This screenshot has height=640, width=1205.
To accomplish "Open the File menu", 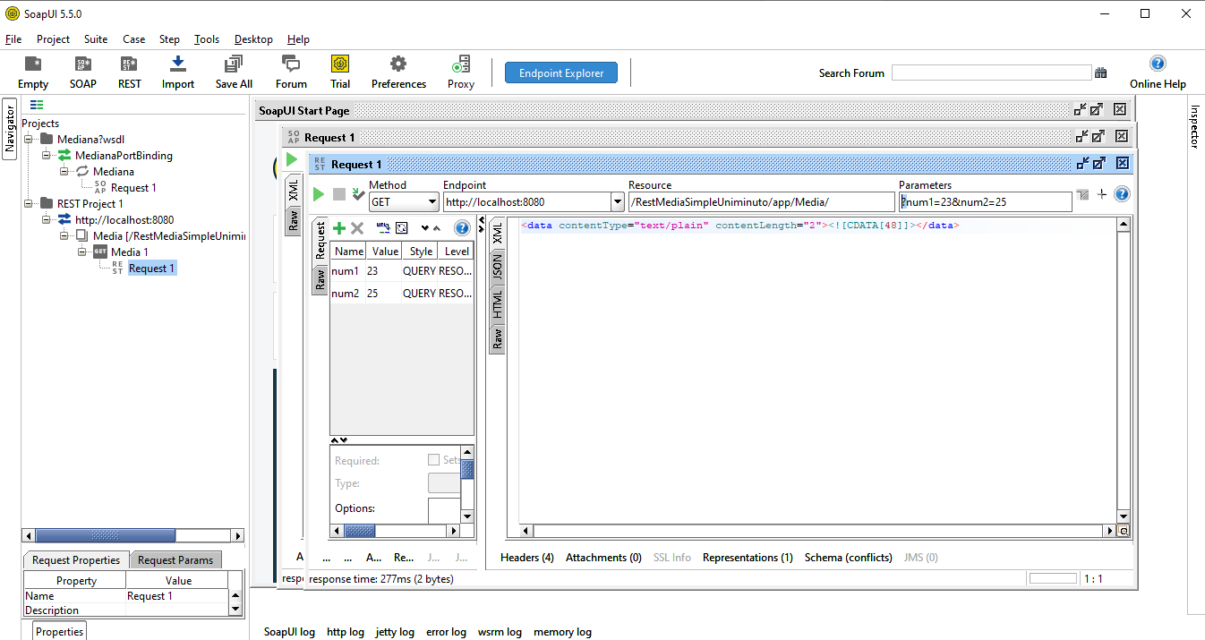I will coord(13,39).
